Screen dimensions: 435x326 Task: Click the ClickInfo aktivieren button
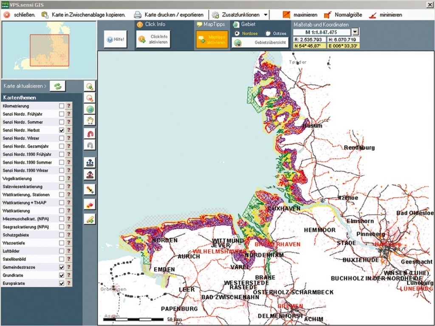[153, 39]
